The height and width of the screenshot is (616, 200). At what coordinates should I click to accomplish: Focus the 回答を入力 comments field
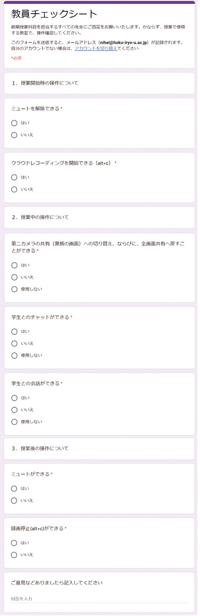(x=99, y=599)
